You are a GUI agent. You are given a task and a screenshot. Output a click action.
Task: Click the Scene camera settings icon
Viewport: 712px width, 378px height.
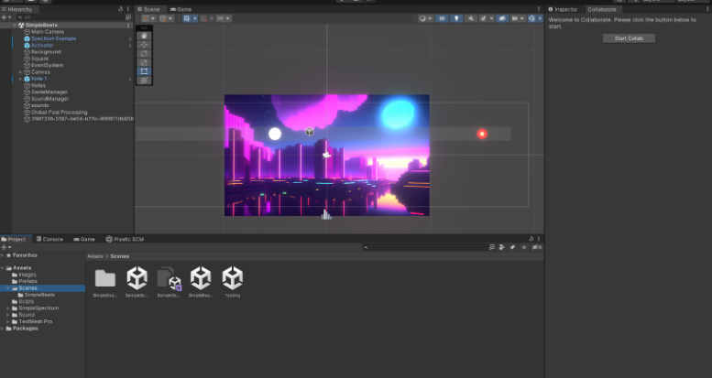(x=514, y=18)
